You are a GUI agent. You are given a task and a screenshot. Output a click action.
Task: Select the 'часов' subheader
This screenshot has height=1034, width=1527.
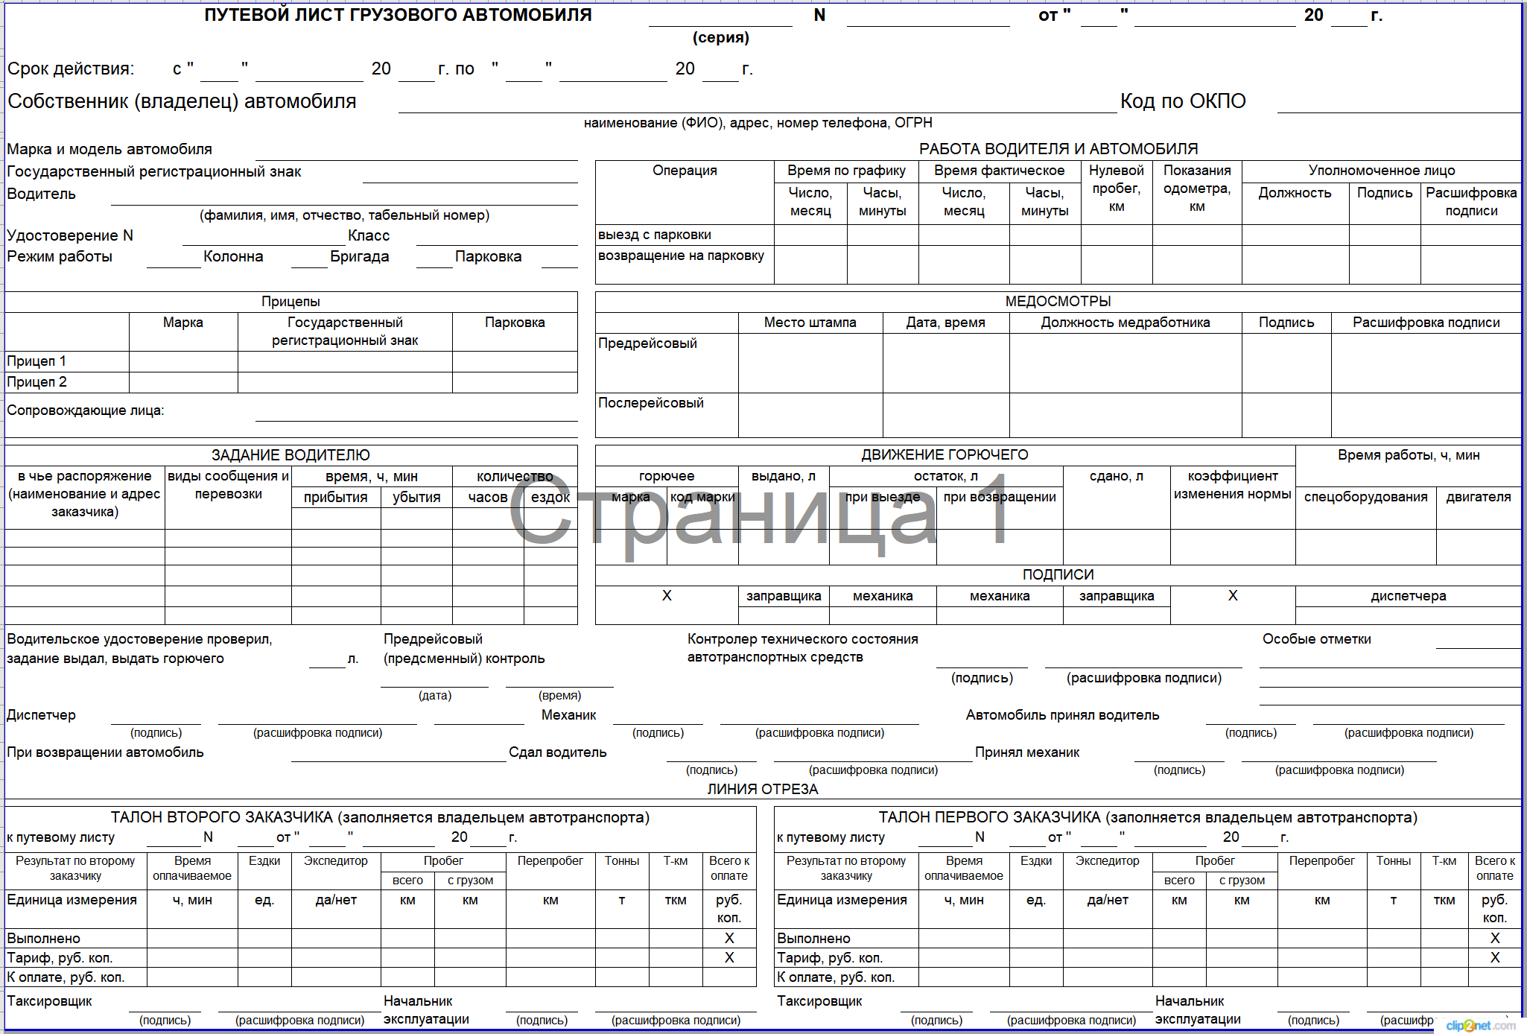pyautogui.click(x=488, y=498)
